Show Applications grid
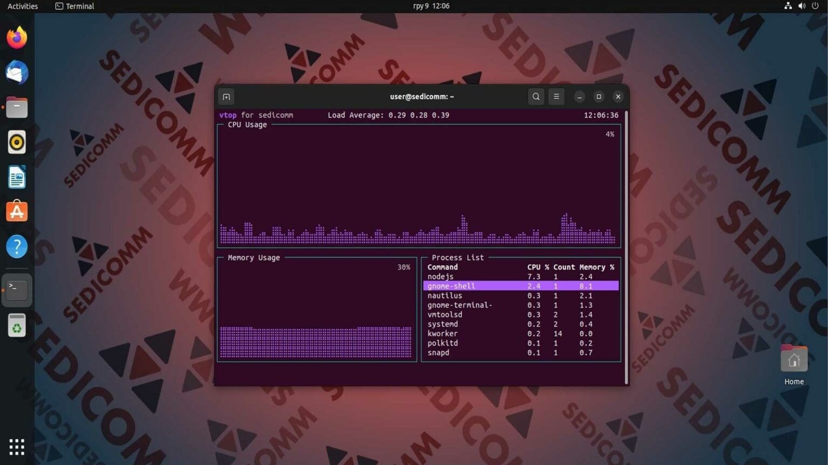 click(x=17, y=447)
